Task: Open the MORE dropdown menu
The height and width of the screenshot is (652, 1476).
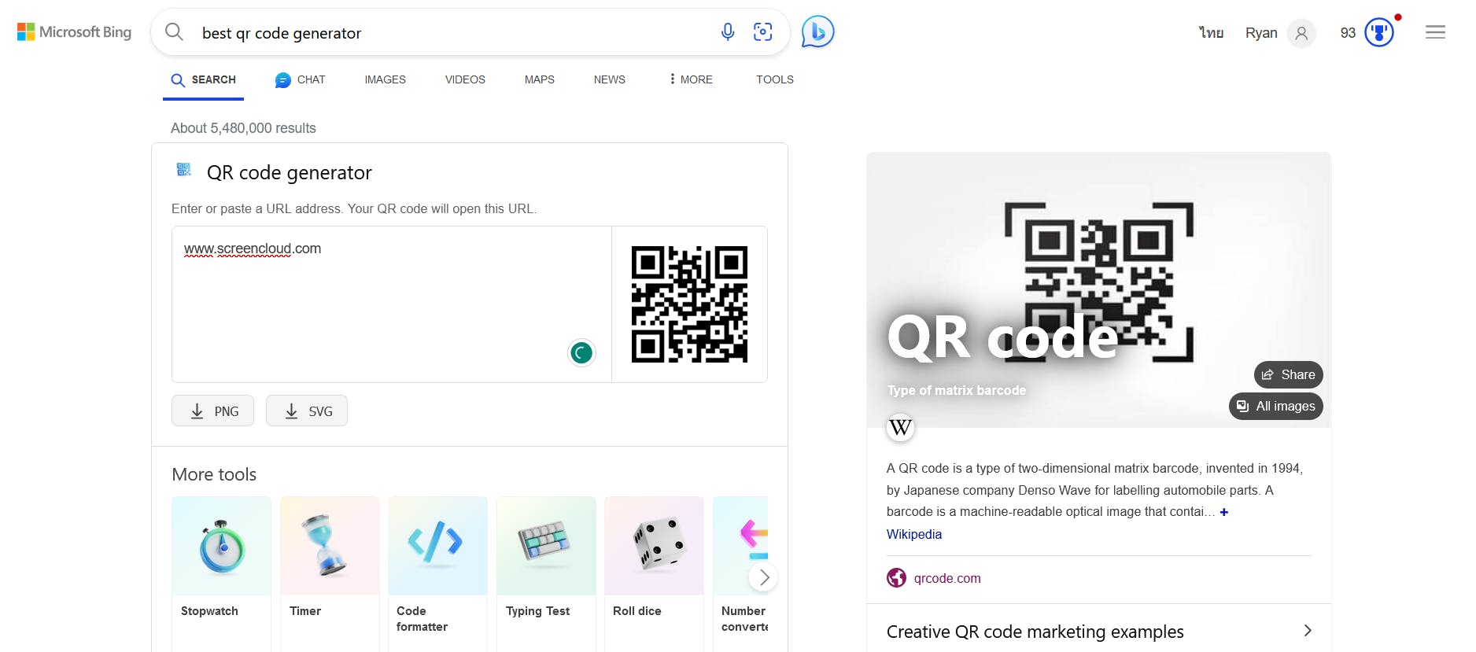Action: (691, 79)
